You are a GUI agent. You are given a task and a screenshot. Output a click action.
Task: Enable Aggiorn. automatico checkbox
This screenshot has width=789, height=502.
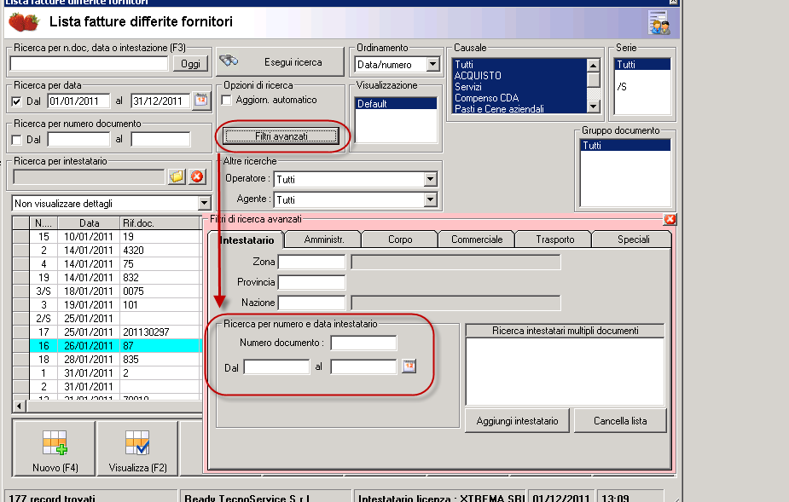coord(226,100)
